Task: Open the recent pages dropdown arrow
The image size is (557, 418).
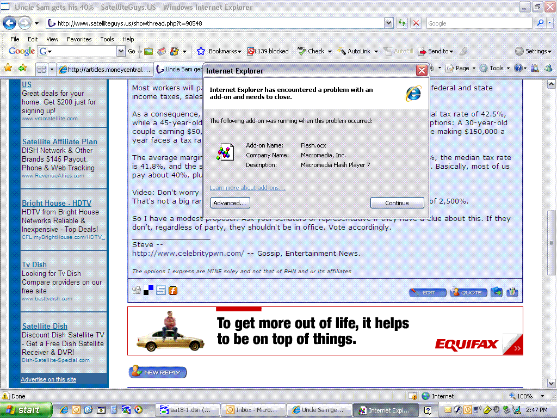Action: coord(36,23)
